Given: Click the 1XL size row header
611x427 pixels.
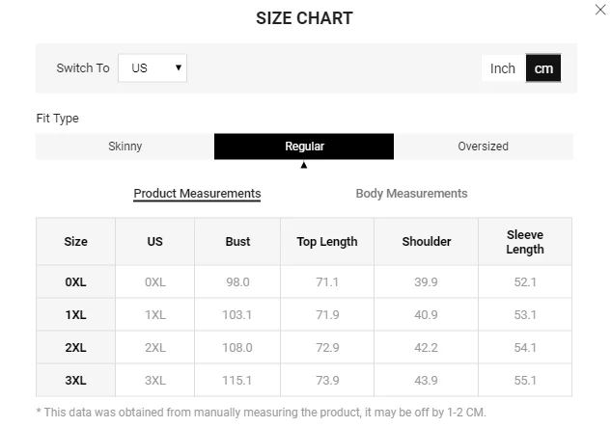Looking at the screenshot, I should click(x=75, y=315).
